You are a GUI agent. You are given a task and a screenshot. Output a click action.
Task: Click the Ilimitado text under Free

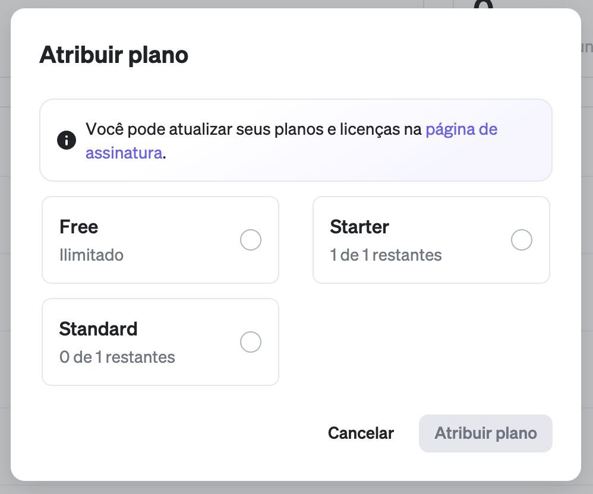click(92, 255)
